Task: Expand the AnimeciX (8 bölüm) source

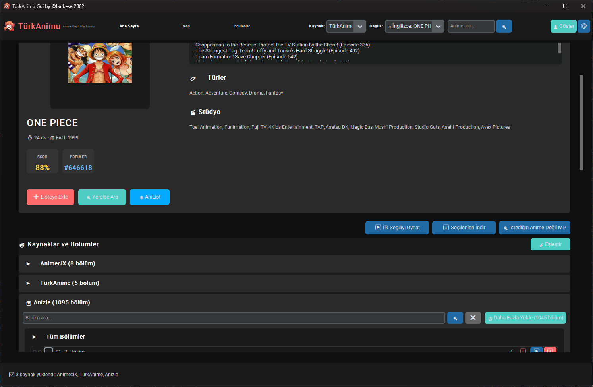Action: coord(28,264)
